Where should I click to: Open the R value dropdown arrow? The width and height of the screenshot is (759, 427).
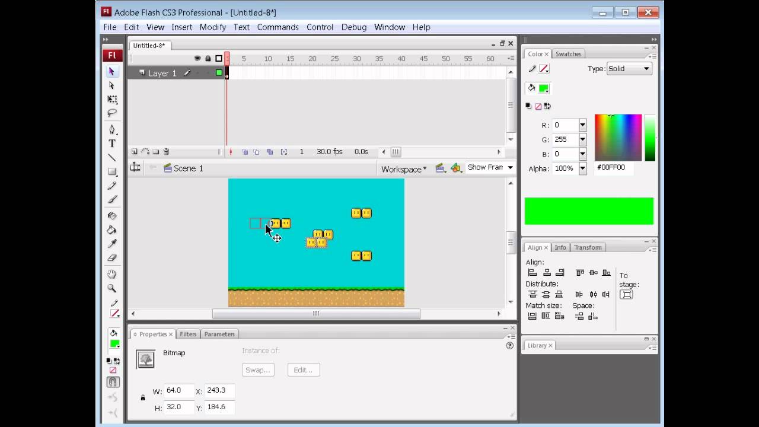[582, 125]
